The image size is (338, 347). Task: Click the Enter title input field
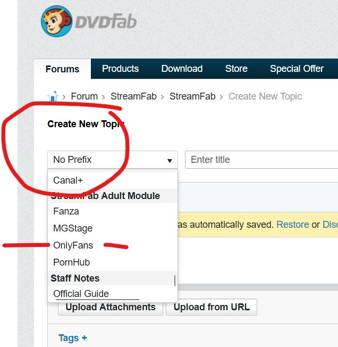pyautogui.click(x=260, y=160)
